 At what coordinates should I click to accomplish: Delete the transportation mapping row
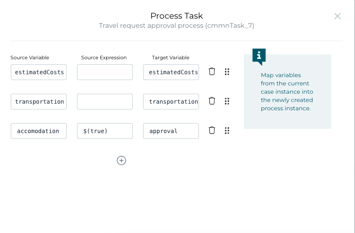click(x=212, y=101)
